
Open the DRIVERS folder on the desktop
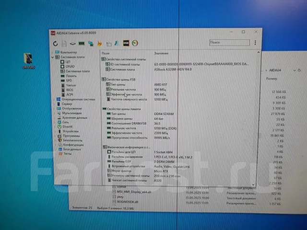(28, 61)
